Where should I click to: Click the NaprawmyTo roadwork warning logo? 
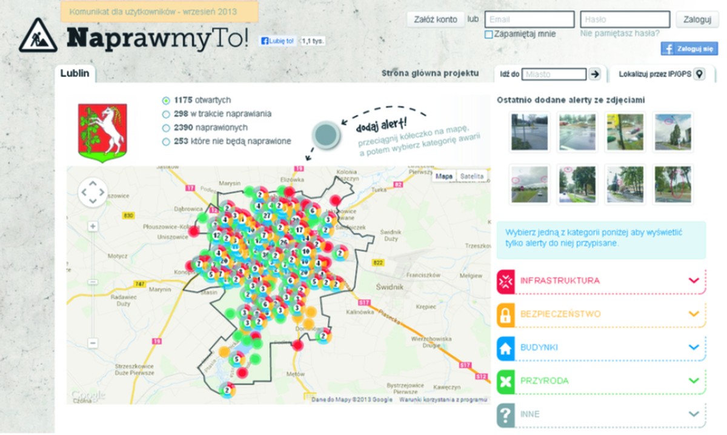[38, 35]
